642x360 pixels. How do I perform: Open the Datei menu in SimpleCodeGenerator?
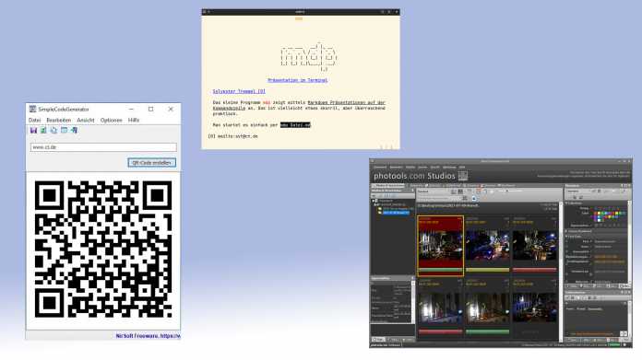coord(34,120)
